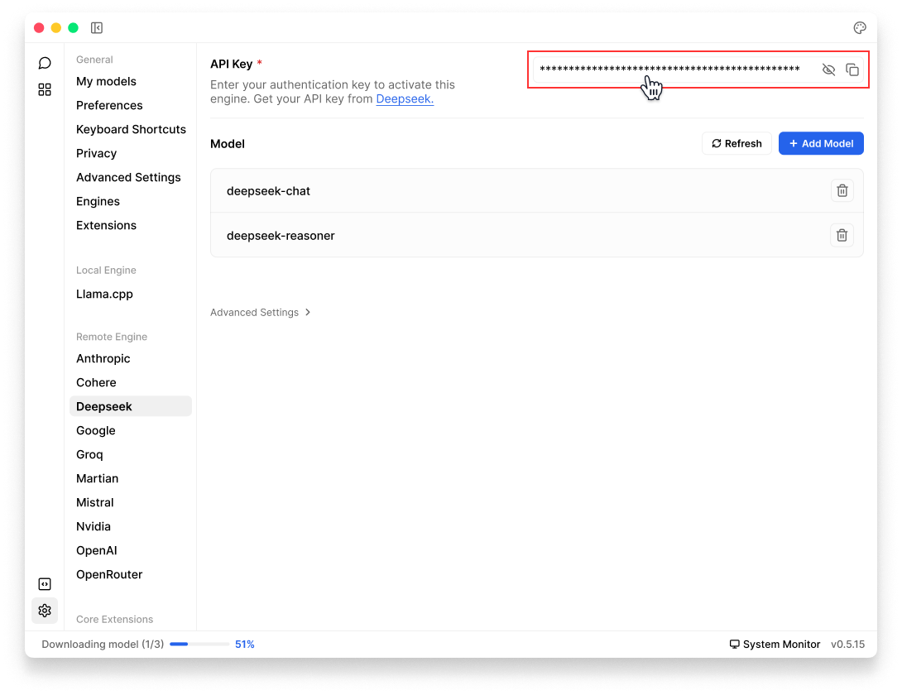Open Advanced Settings in sidebar
This screenshot has height=695, width=902.
point(128,177)
